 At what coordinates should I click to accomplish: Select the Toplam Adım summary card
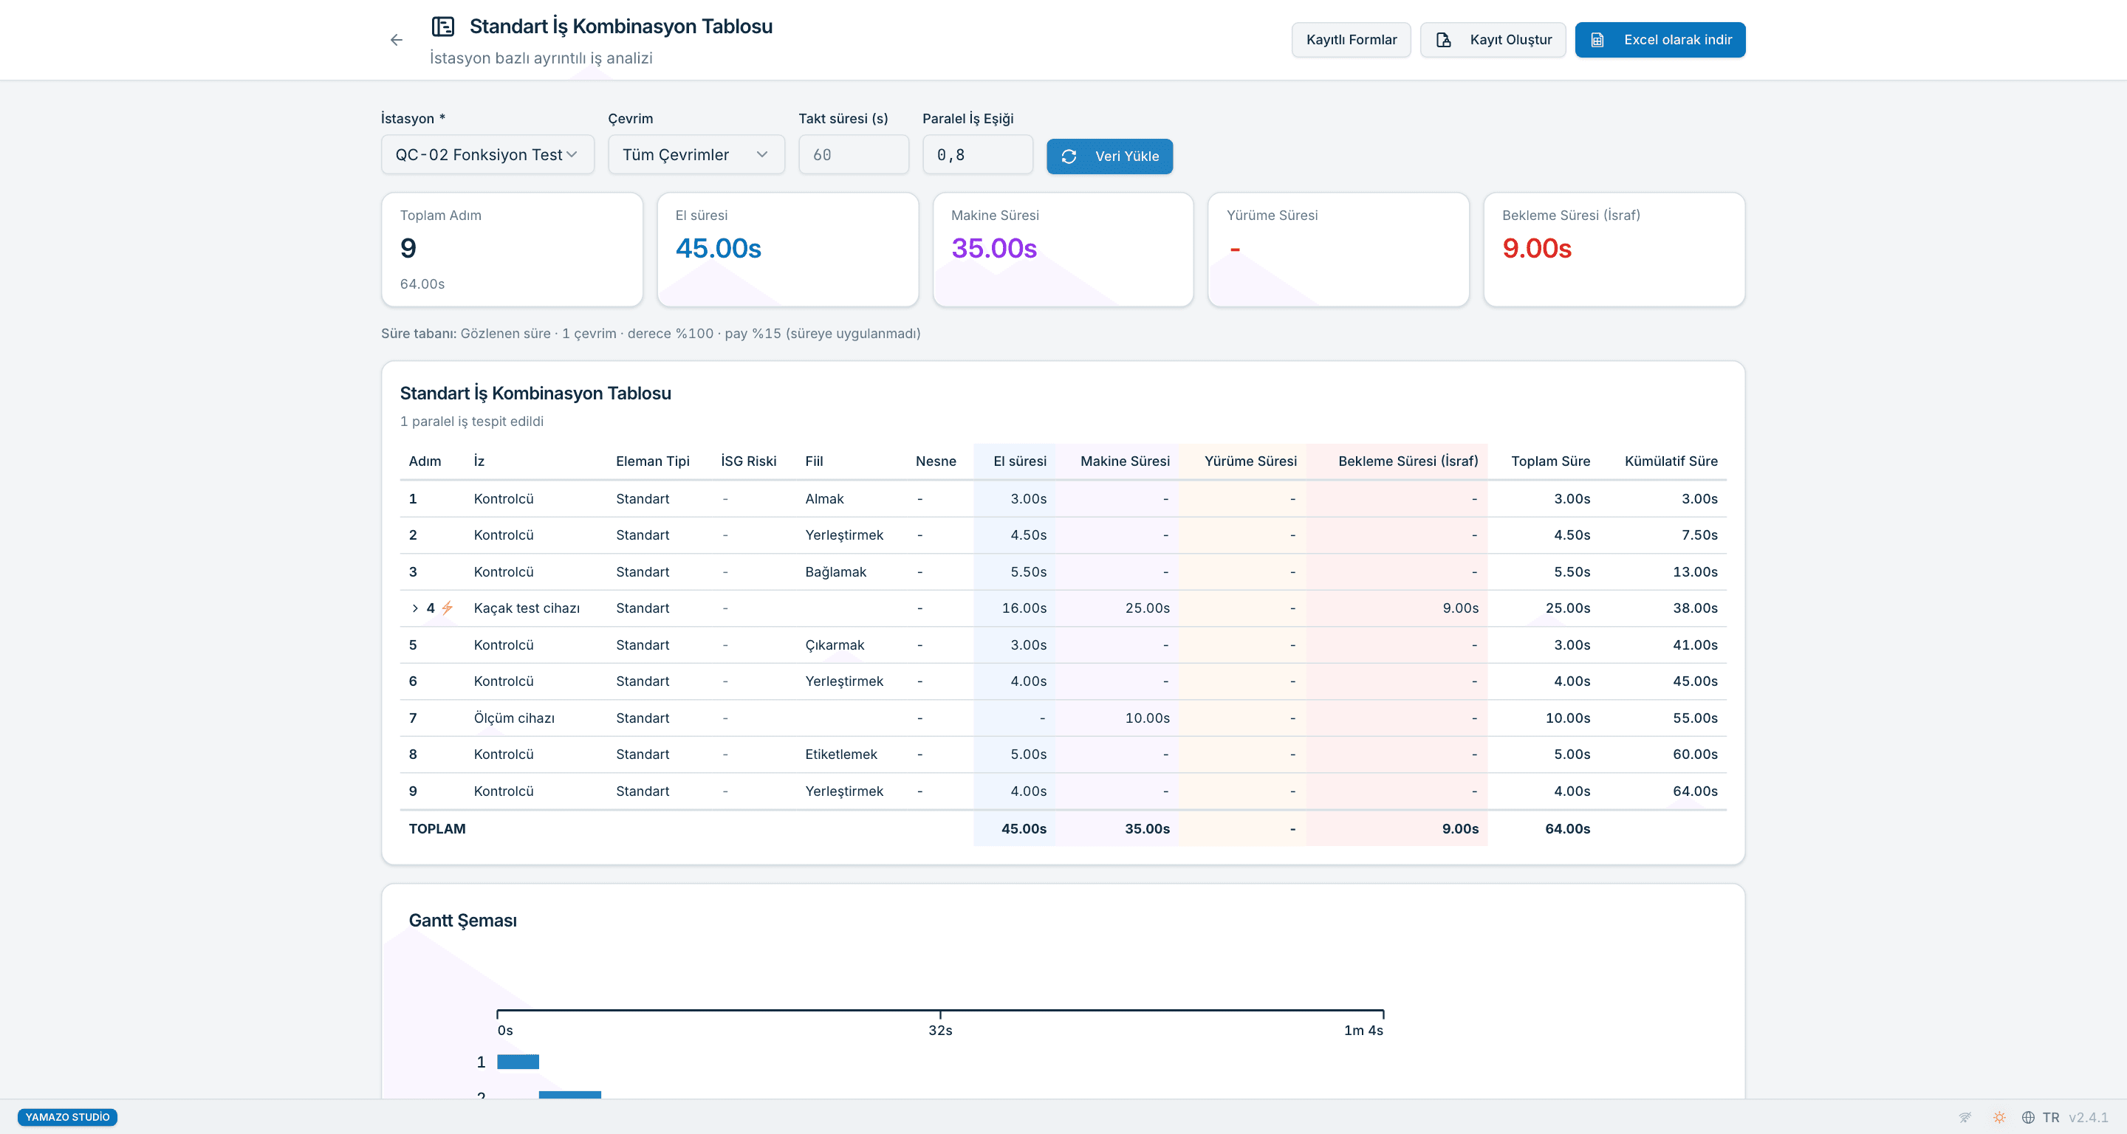[x=512, y=250]
